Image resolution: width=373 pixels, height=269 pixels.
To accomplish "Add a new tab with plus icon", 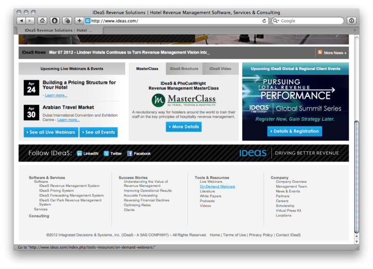I will pos(355,30).
